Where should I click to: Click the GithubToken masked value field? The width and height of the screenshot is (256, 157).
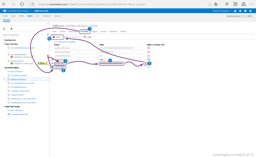coord(121,64)
